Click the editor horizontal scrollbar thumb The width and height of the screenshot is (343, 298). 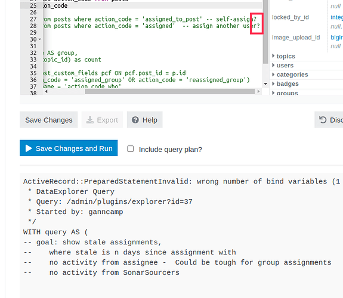170,92
